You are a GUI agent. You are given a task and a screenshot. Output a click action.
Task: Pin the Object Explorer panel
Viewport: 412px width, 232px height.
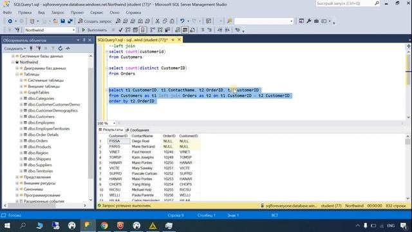tap(84, 40)
